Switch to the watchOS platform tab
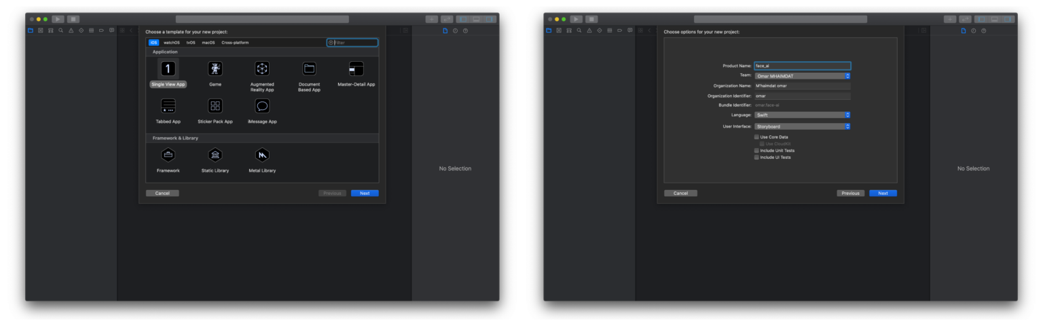 click(172, 43)
